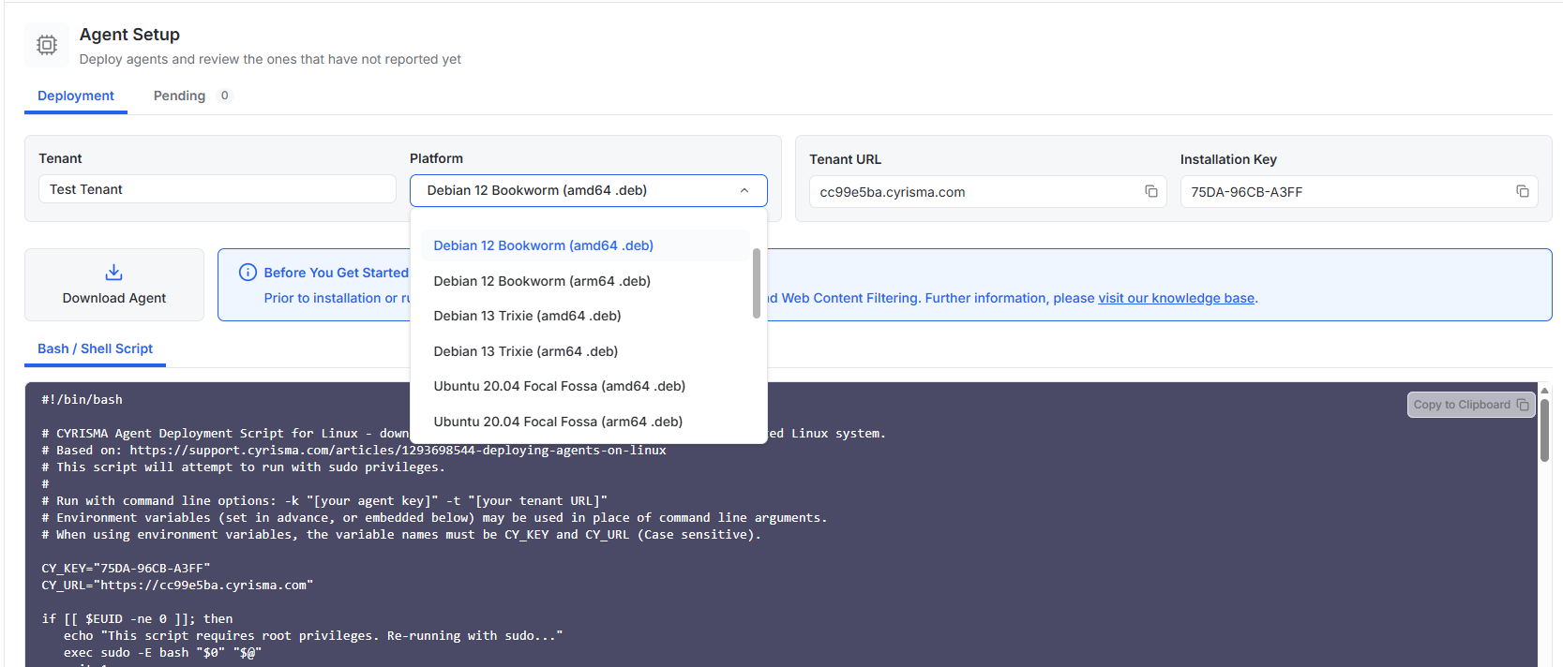Select the Bash / Shell Script tab
The height and width of the screenshot is (667, 1563).
point(95,348)
